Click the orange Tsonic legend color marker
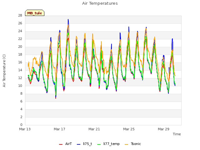Viewport: 200px width, 150px height. coord(126,144)
